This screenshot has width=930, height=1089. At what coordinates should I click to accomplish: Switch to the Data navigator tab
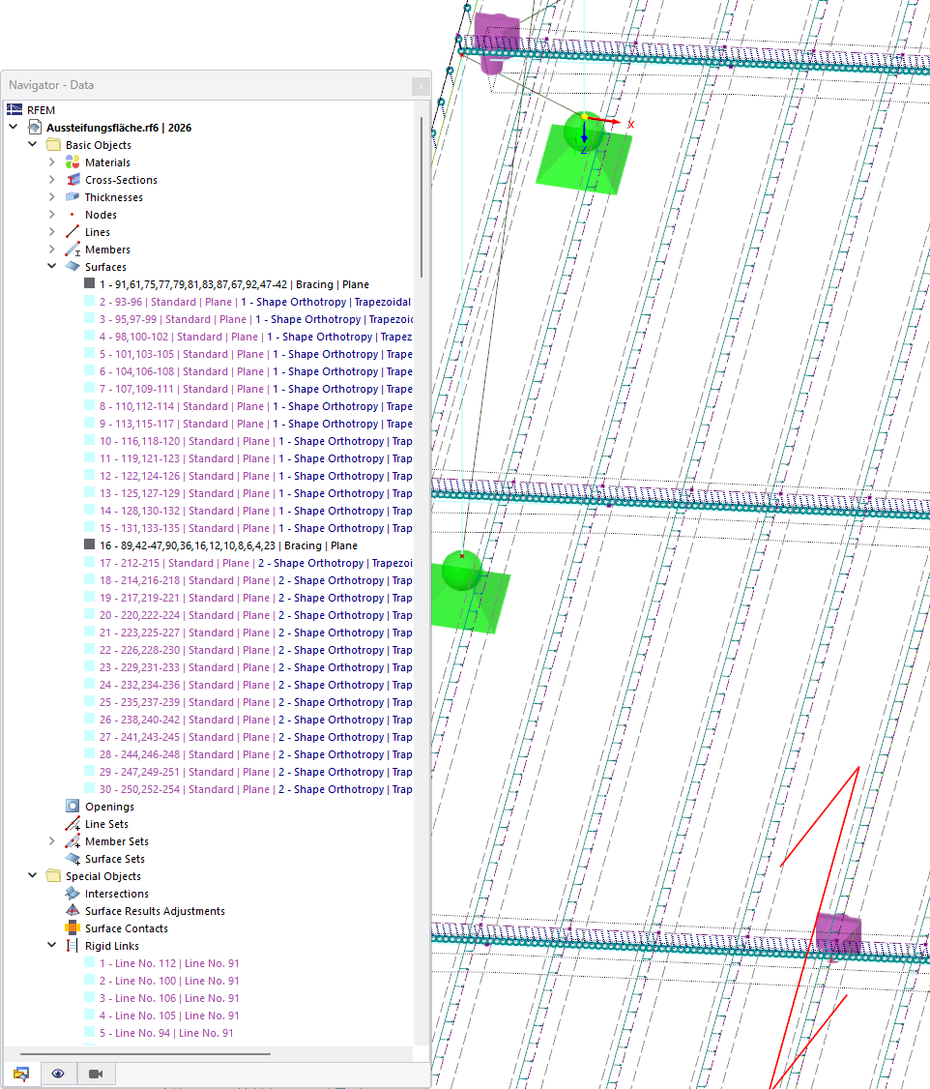(21, 1074)
